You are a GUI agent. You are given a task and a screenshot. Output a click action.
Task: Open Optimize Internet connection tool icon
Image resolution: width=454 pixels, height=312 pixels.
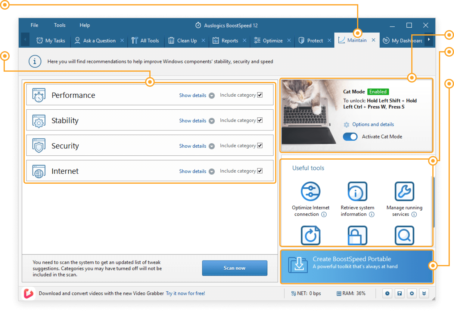pos(310,191)
